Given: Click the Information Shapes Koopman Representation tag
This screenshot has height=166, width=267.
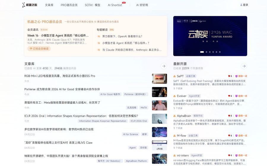Looking at the screenshot, I should (x=103, y=121).
